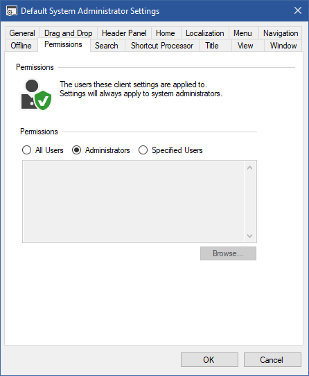The height and width of the screenshot is (376, 309).
Task: Open the Drag and Drop tab
Action: click(x=69, y=33)
